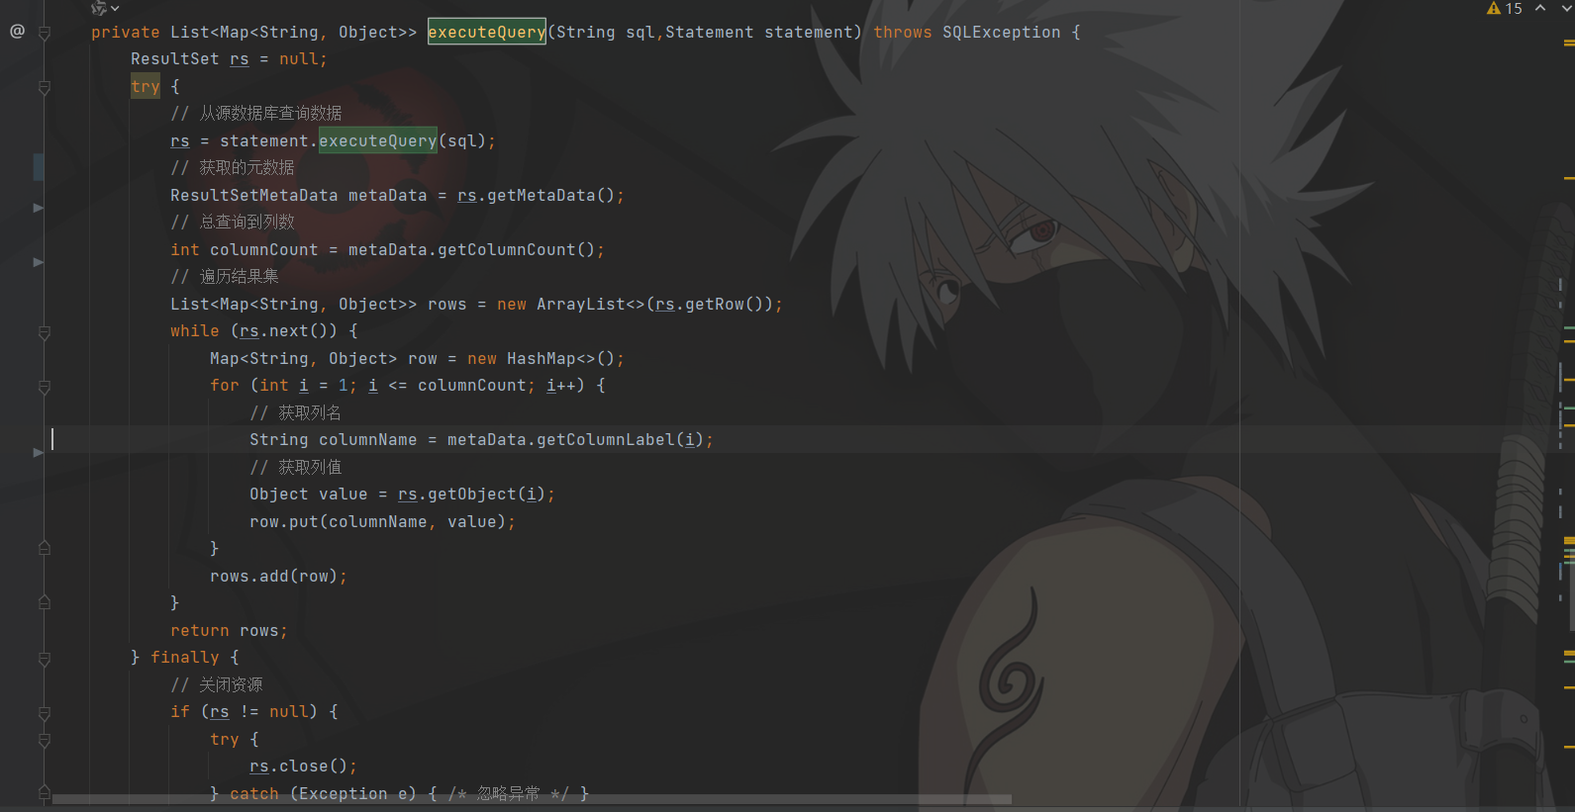Click 'catch (Exception e)' clause
The width and height of the screenshot is (1575, 812).
(323, 793)
